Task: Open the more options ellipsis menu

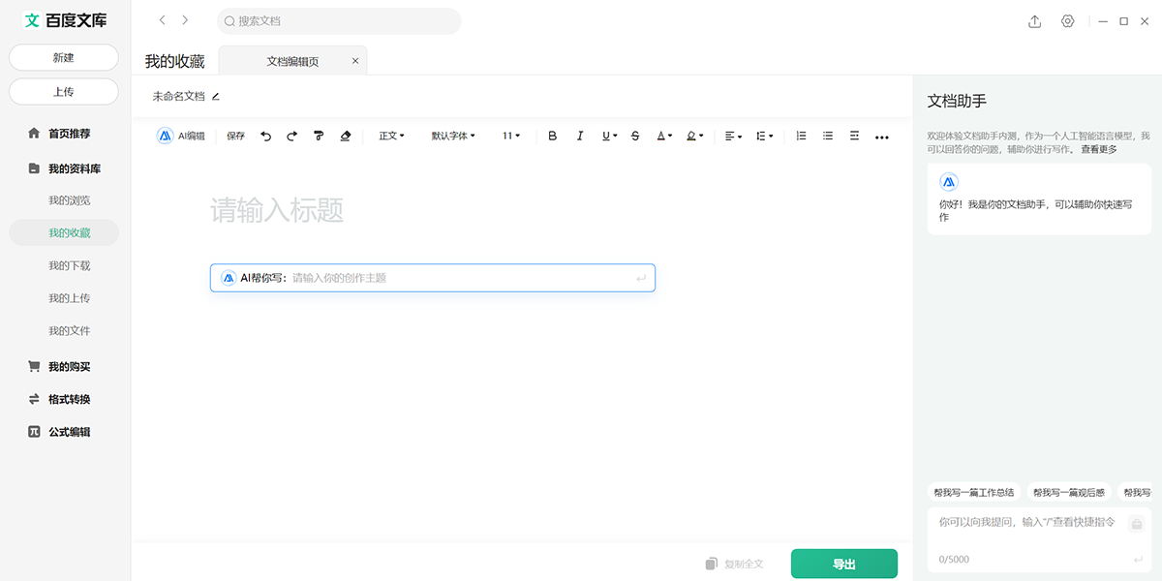Action: tap(881, 138)
